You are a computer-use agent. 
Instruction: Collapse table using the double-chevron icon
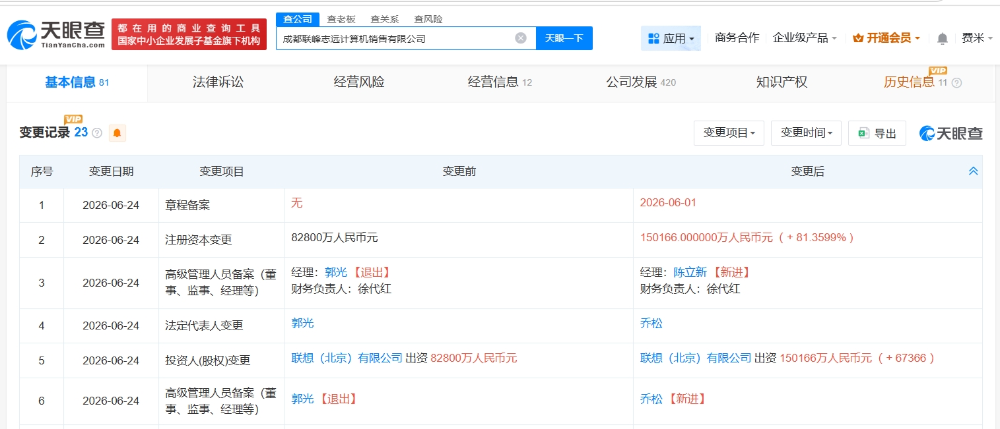(x=973, y=171)
